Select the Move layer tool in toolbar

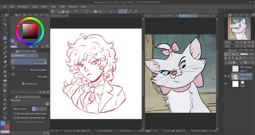coord(5,38)
